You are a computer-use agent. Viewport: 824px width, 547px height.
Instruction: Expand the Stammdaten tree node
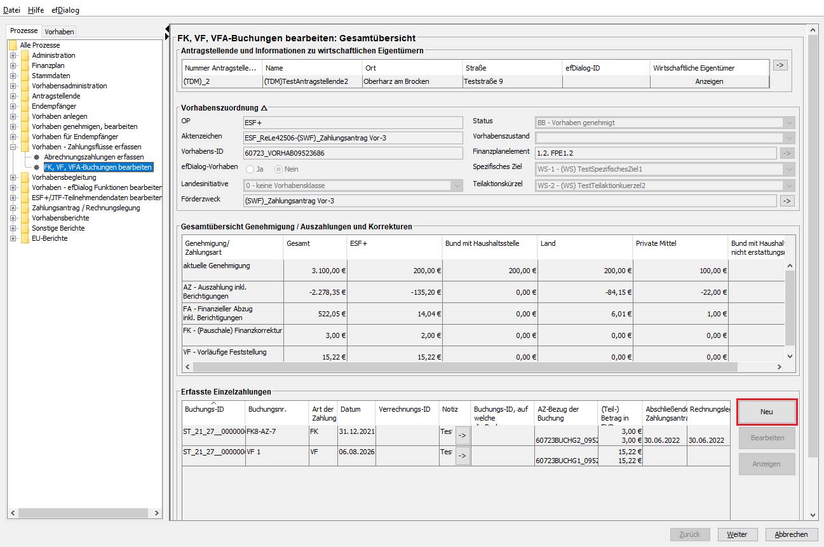(x=13, y=76)
